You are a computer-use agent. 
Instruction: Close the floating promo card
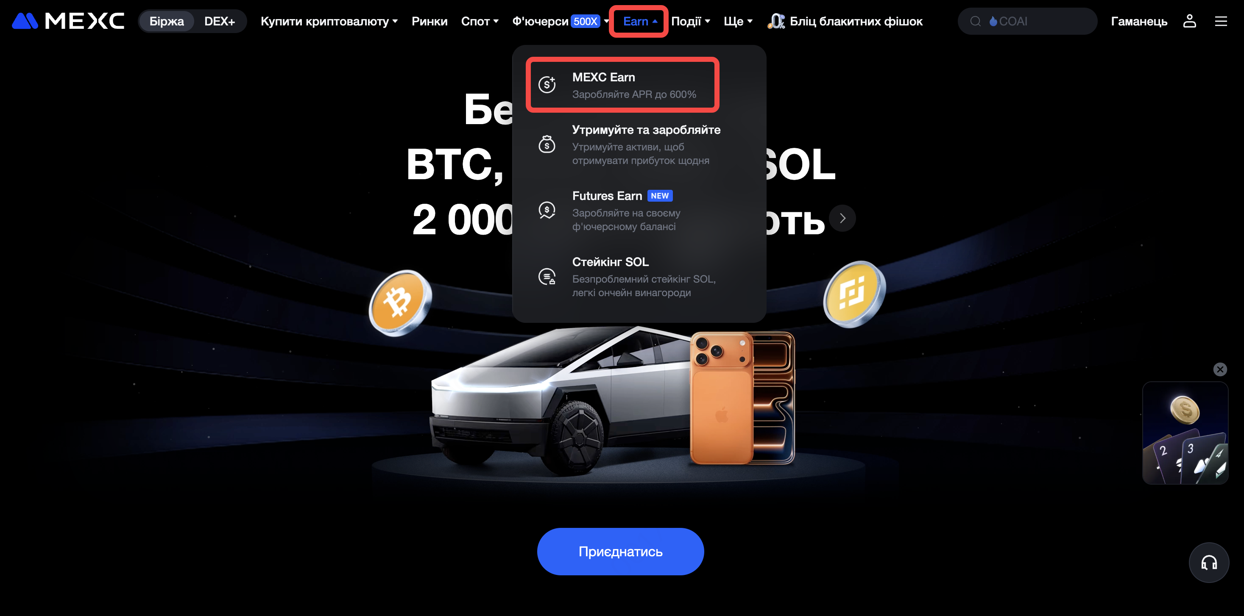[1220, 369]
